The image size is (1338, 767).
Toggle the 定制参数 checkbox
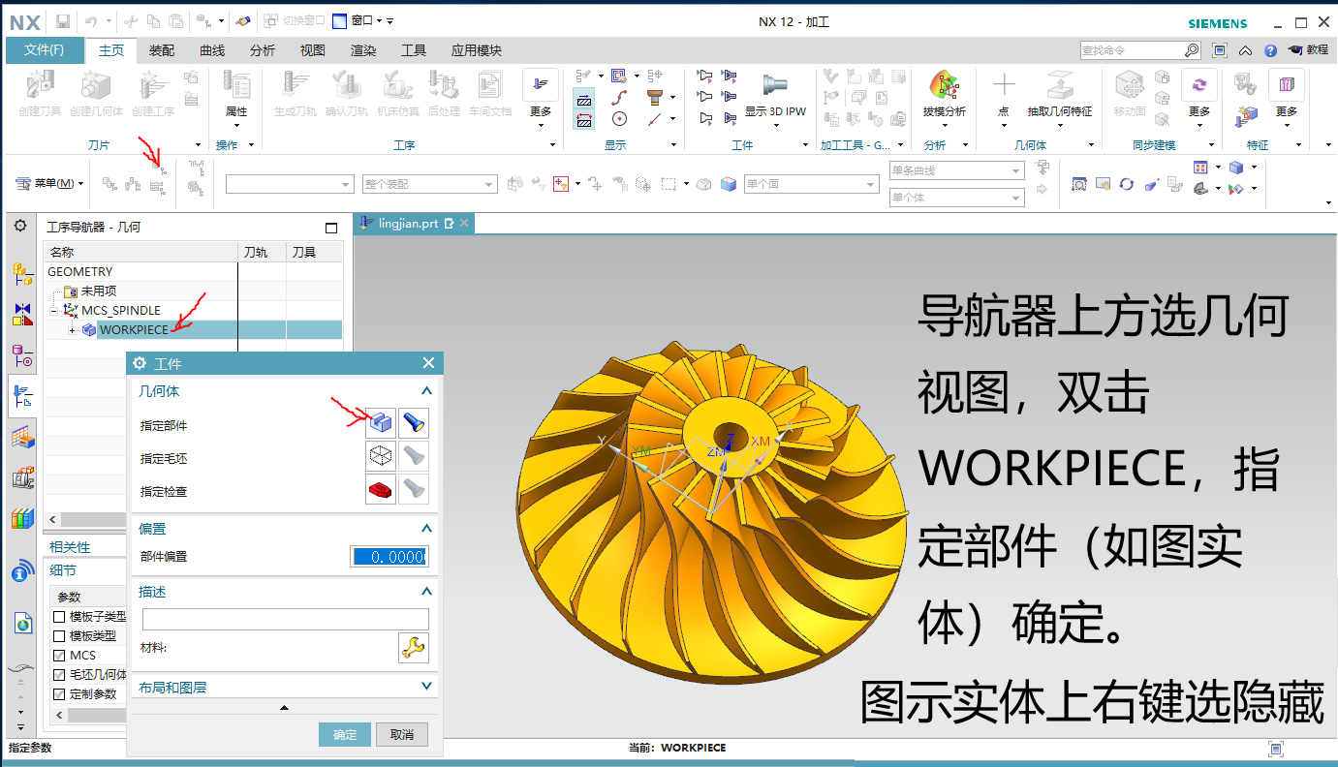click(59, 694)
